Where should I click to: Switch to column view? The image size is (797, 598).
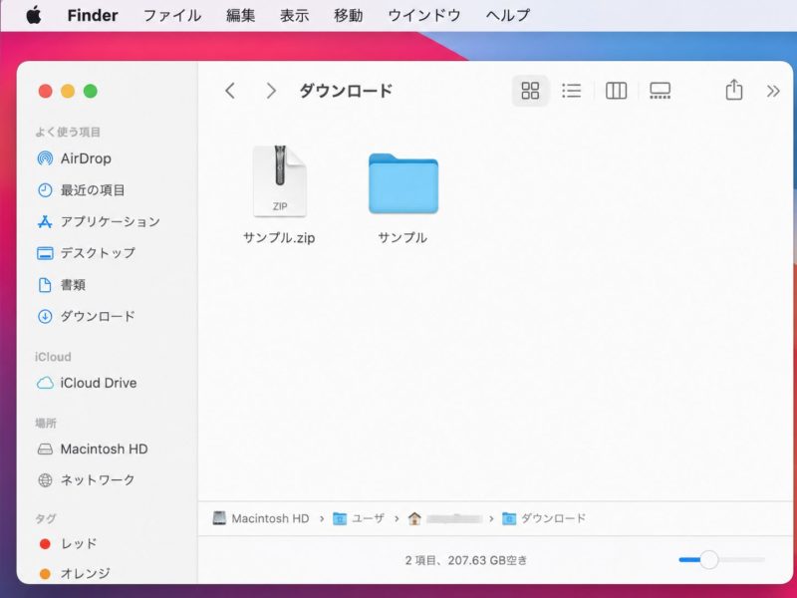(616, 91)
